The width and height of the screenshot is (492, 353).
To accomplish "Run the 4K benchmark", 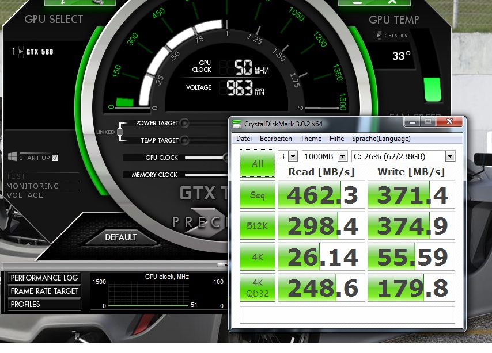I will 258,256.
